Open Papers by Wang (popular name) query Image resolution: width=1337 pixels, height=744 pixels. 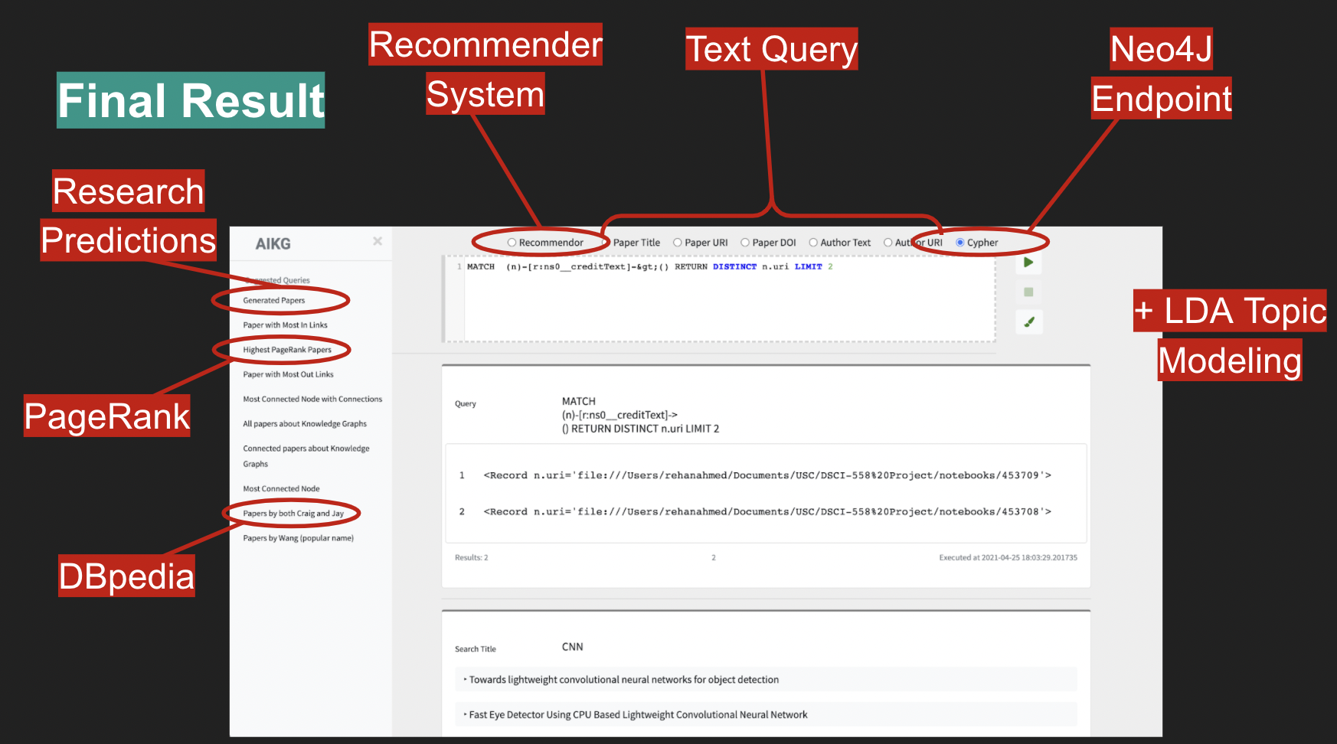[298, 538]
